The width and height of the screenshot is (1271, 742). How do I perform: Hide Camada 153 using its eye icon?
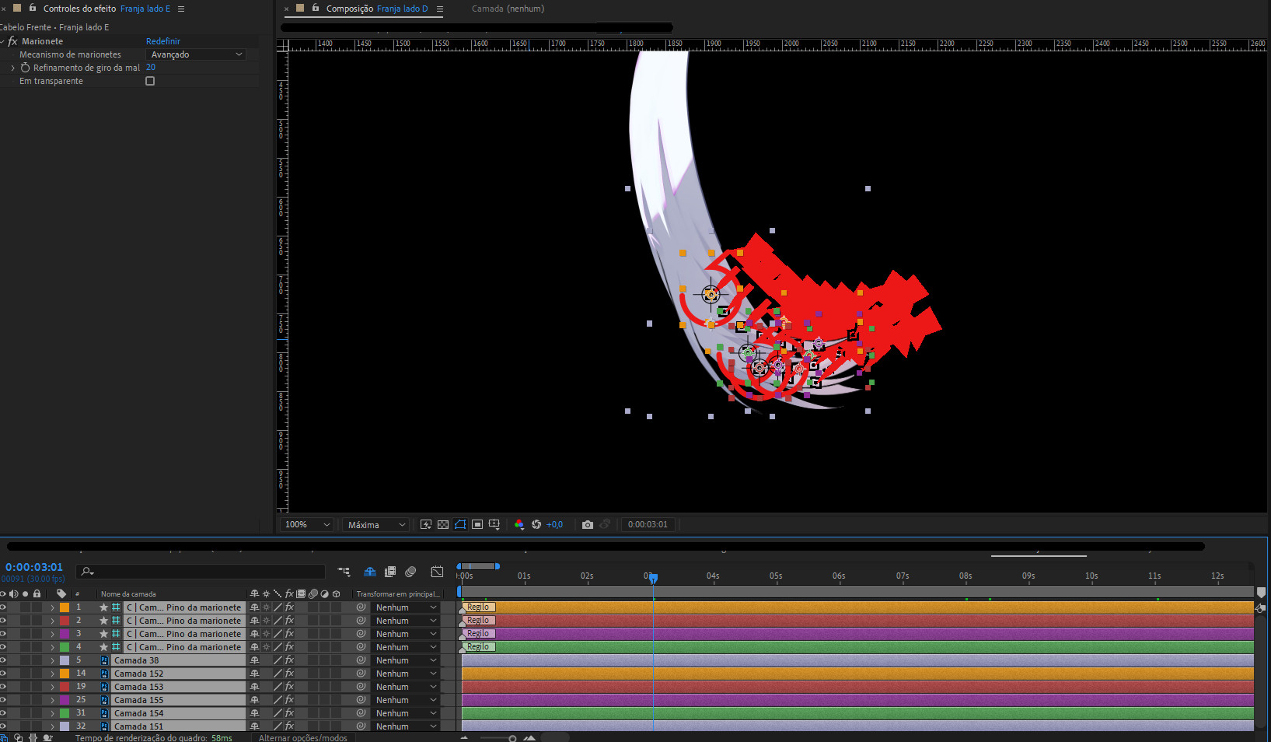pos(3,687)
